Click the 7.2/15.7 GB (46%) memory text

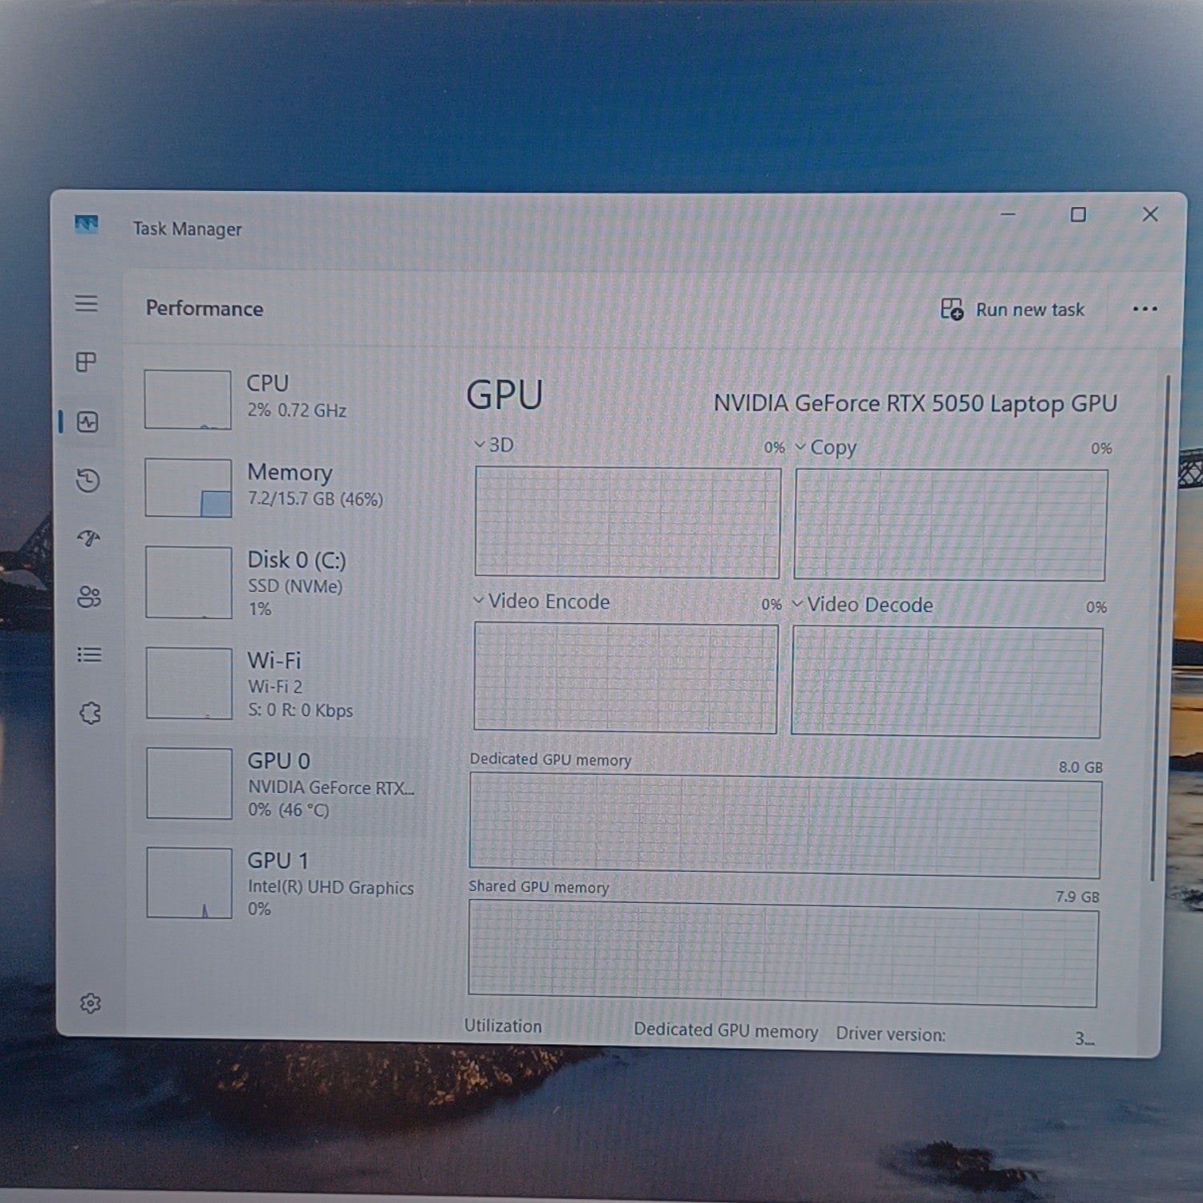[x=315, y=499]
